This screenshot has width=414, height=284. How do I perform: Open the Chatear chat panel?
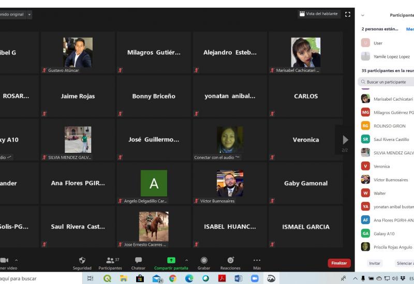[138, 263]
